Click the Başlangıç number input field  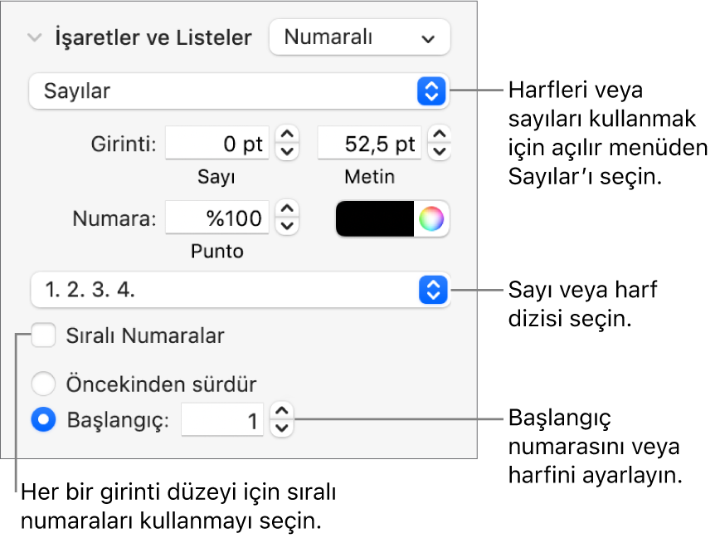pyautogui.click(x=222, y=420)
